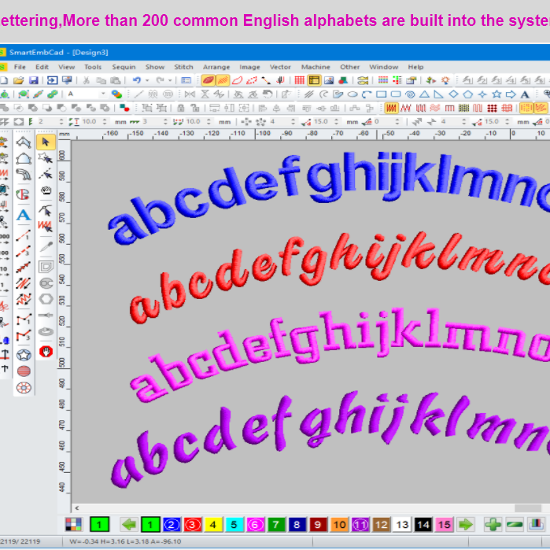Open the Stitch menu

183,67
